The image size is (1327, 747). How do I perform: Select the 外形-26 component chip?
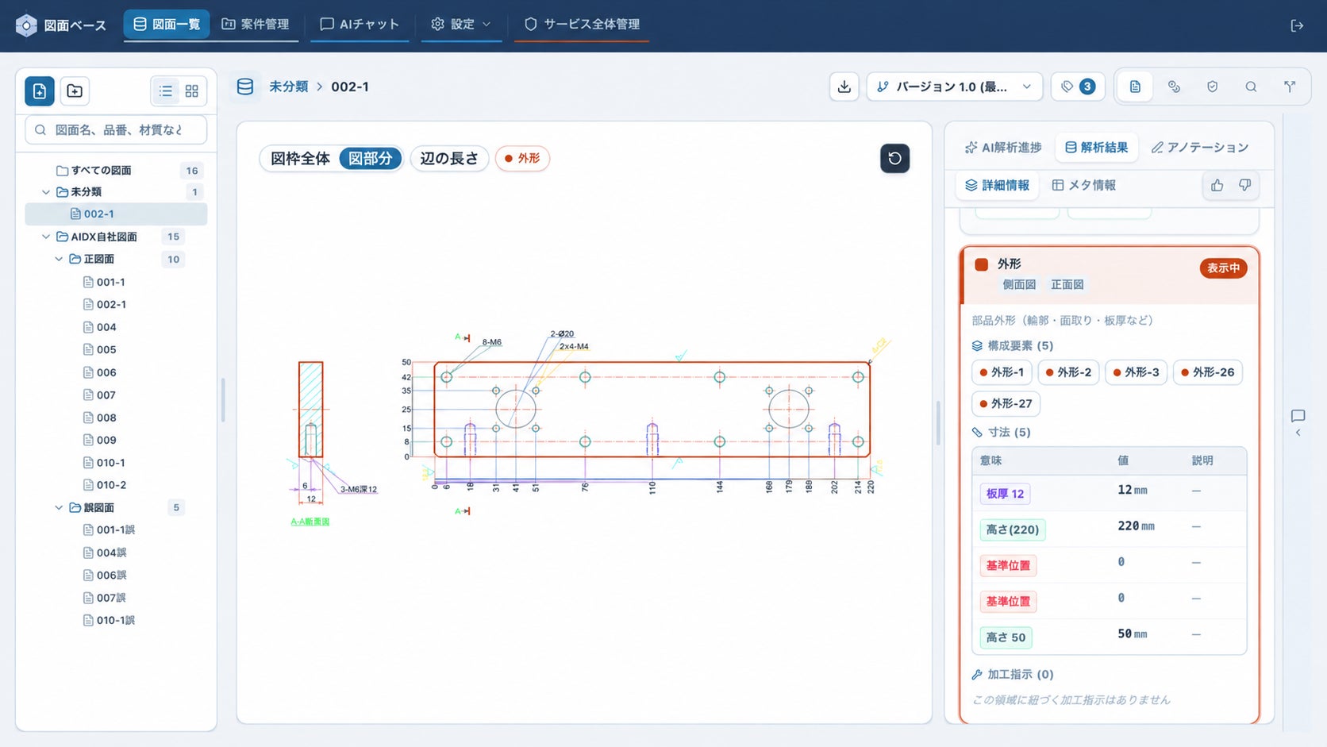pos(1207,372)
